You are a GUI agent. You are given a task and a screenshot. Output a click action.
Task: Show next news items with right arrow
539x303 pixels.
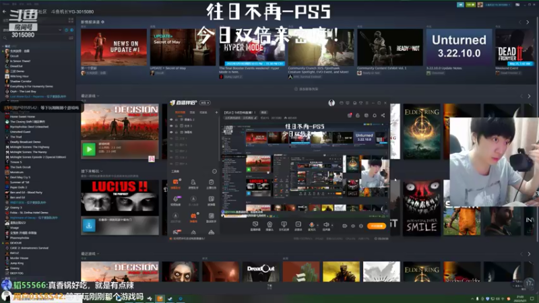(528, 22)
